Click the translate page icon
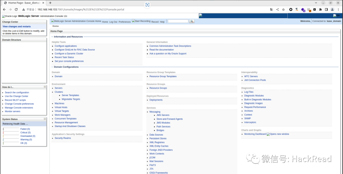Screen dimensions: 343x174 (x=272, y=10)
